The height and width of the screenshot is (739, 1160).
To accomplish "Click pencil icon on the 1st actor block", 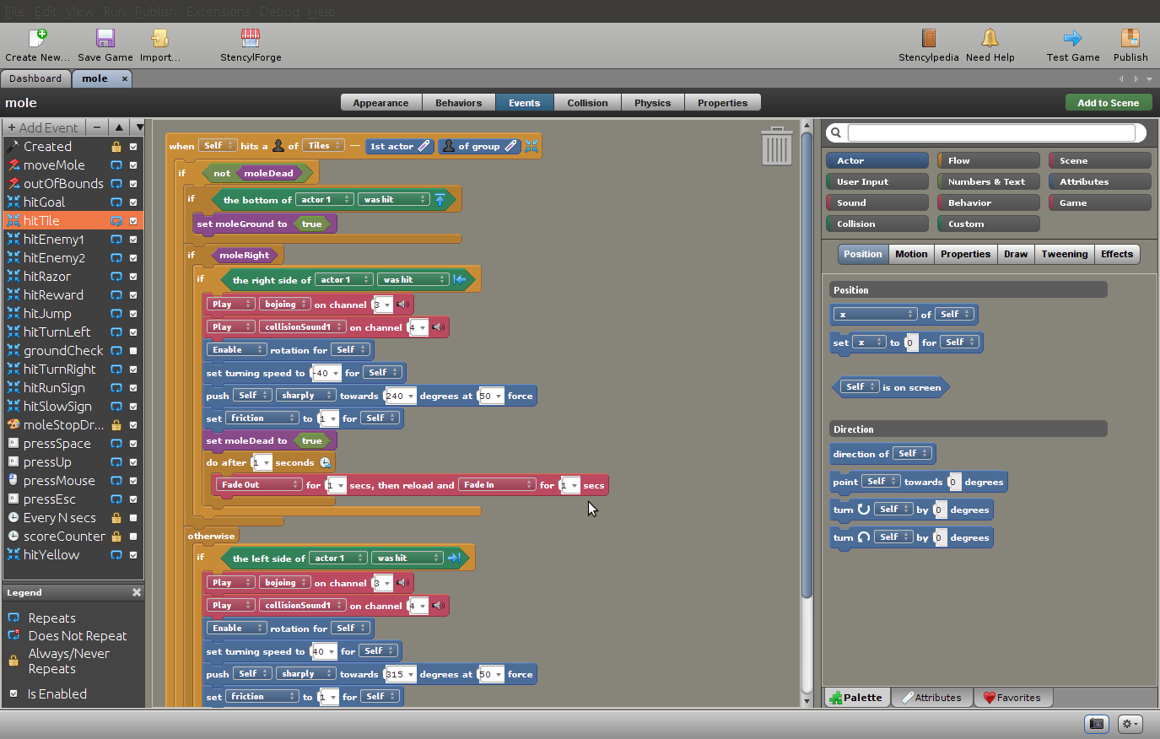I will tap(424, 146).
